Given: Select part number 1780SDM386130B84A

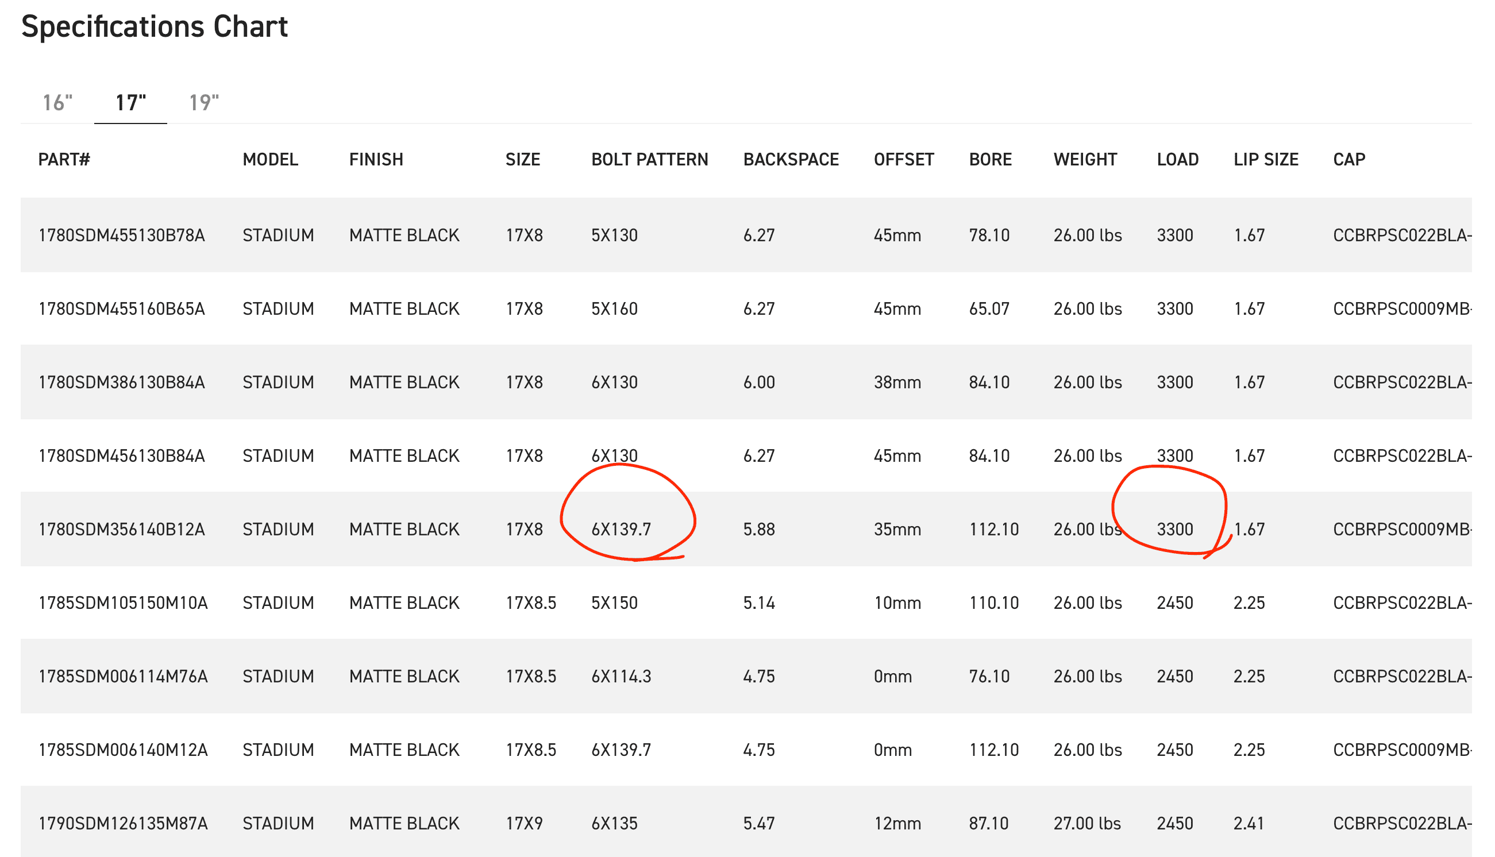Looking at the screenshot, I should pos(121,383).
